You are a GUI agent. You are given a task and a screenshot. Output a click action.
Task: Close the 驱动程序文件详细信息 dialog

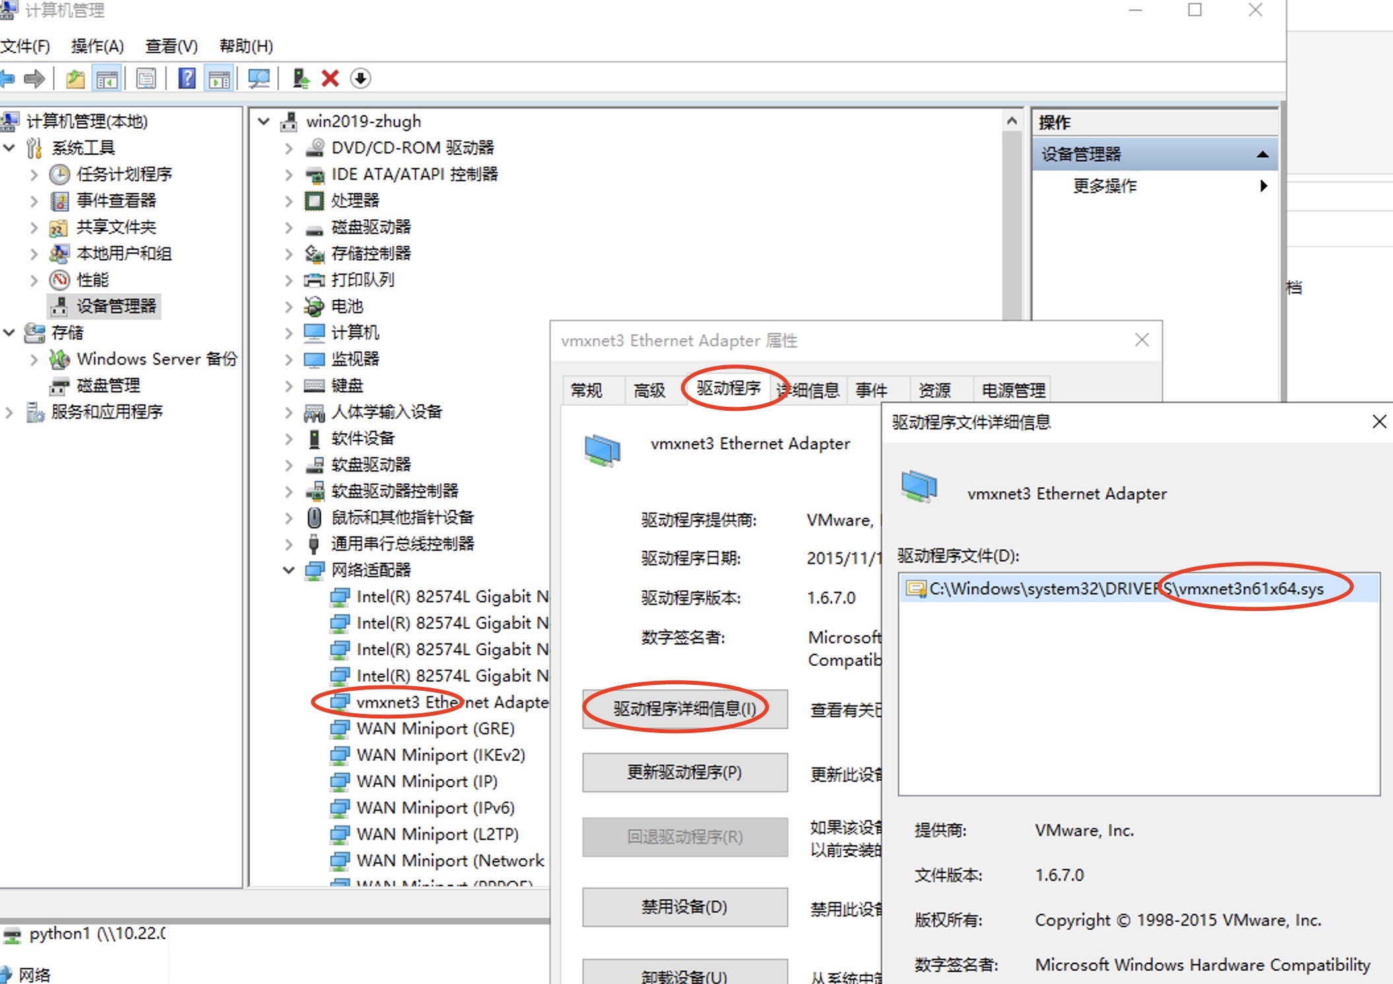click(x=1379, y=421)
